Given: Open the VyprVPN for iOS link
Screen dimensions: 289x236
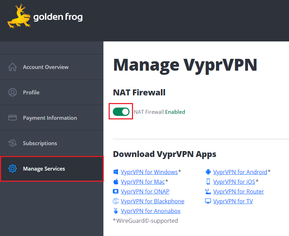Looking at the screenshot, I should 234,182.
